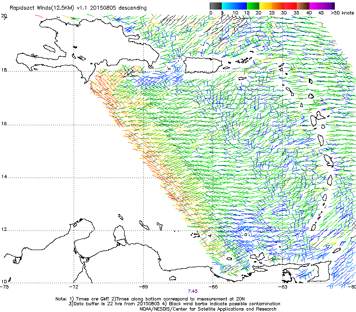Image resolution: width=356 pixels, height=312 pixels.
Task: Click the 'NOAA/NESDIS/Center for Satellite Applications and Research' credit
Action: click(208, 309)
